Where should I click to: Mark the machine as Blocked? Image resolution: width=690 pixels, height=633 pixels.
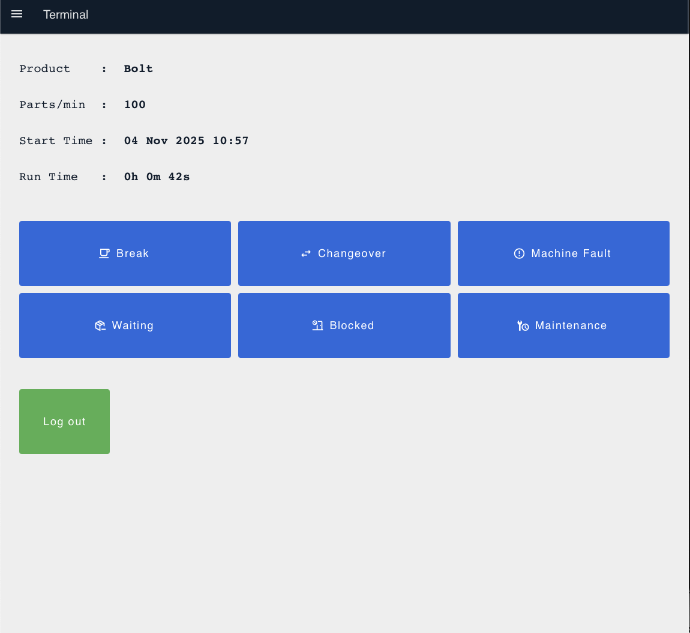click(x=344, y=326)
